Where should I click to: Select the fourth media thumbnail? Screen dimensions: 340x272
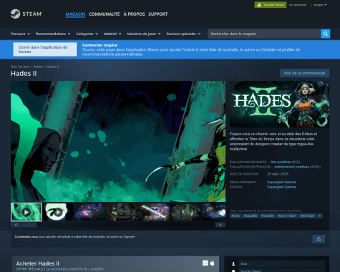tap(122, 212)
